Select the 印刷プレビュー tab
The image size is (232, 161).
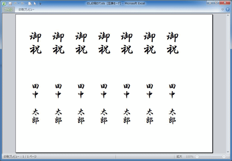coord(26,10)
